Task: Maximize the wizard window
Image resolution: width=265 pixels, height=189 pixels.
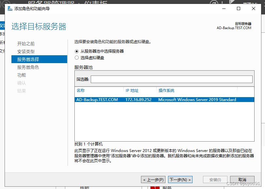Action: point(239,9)
